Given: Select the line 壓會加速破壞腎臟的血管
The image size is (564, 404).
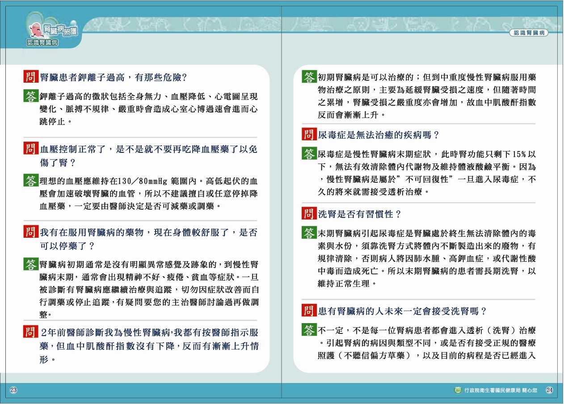Looking at the screenshot, I should click(149, 194).
